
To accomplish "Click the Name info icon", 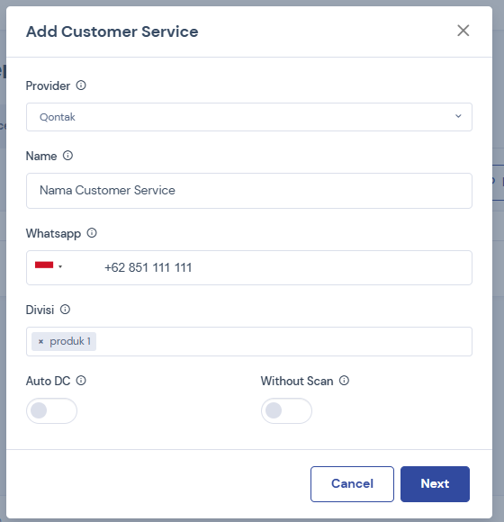I will point(67,156).
